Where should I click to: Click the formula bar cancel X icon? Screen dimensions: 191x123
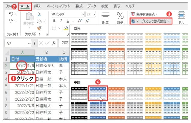(x=41, y=43)
